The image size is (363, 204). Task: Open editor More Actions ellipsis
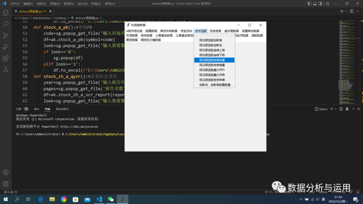coord(358,11)
